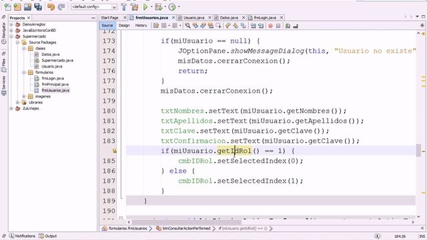Click the Last Edit icon in editor toolbar
427x240 pixels.
(x=155, y=25)
